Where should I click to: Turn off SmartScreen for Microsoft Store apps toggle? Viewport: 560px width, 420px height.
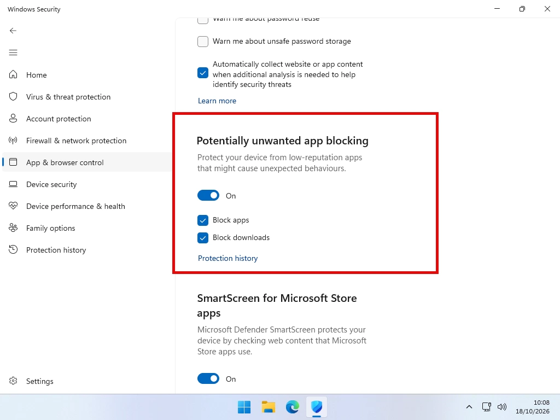click(208, 378)
